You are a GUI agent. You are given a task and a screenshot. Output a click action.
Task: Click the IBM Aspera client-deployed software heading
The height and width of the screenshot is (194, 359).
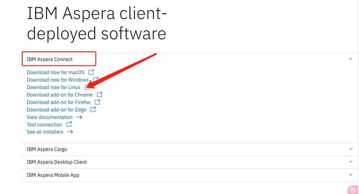97,23
